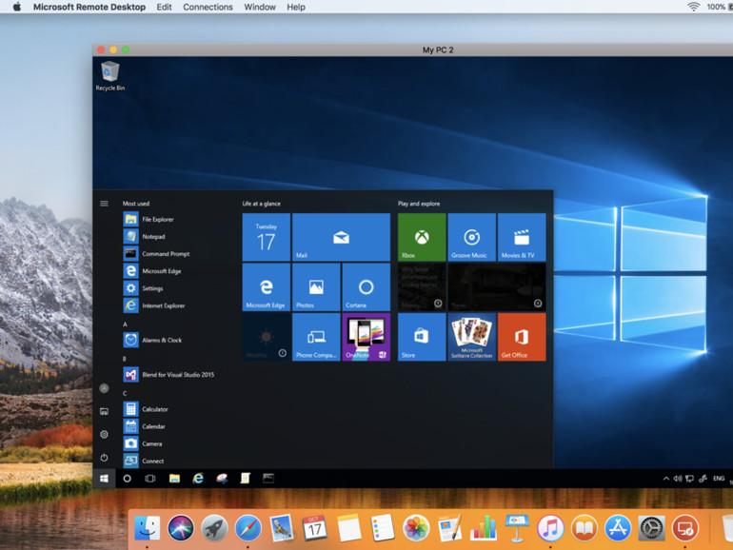This screenshot has height=550, width=733.
Task: Show hidden system tray icons chevron
Action: point(666,479)
